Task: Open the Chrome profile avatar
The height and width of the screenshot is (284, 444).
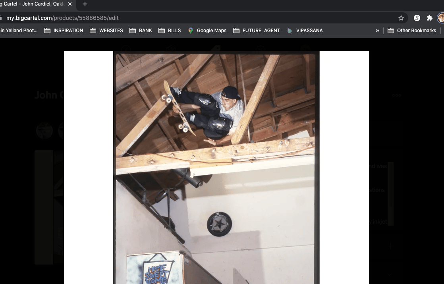Action: tap(440, 18)
